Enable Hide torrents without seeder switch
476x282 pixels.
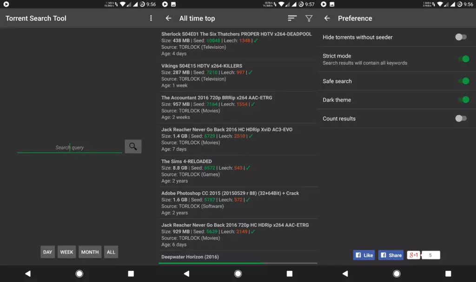click(461, 37)
